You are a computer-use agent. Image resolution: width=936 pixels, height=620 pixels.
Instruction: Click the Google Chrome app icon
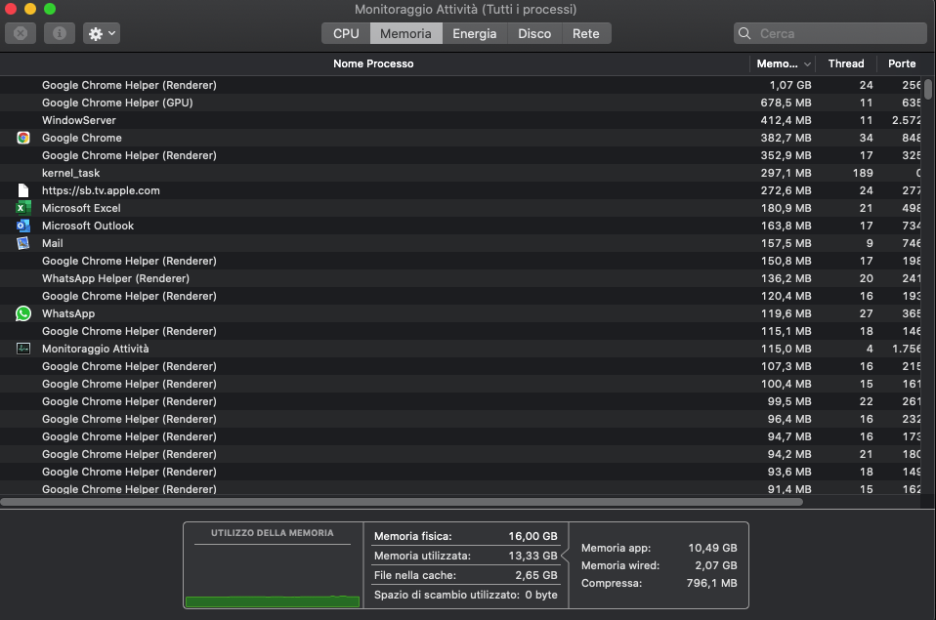point(23,138)
